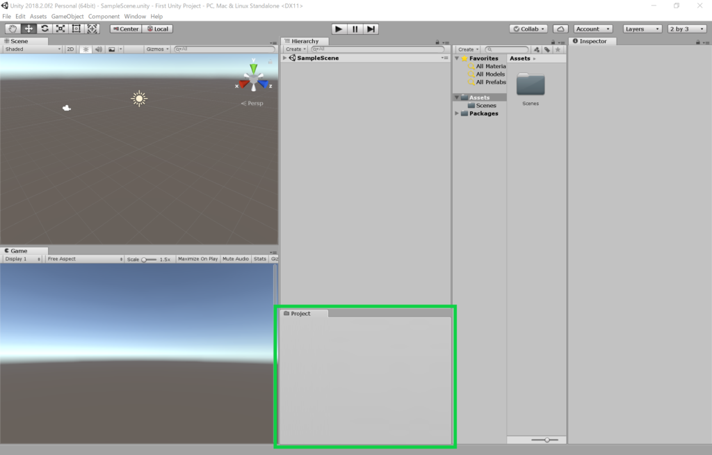
Task: Adjust the Game view Scale slider
Action: point(145,259)
